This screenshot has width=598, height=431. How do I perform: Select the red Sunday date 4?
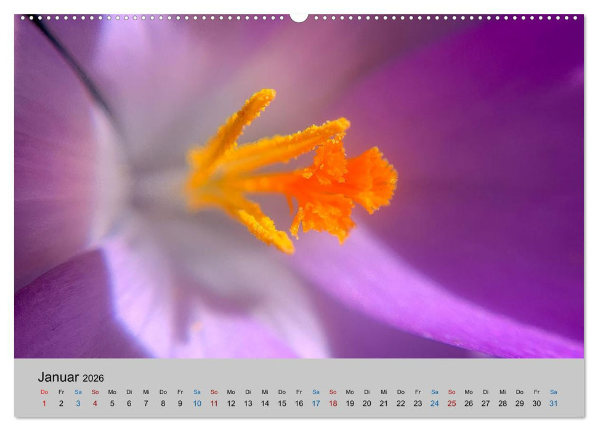94,404
